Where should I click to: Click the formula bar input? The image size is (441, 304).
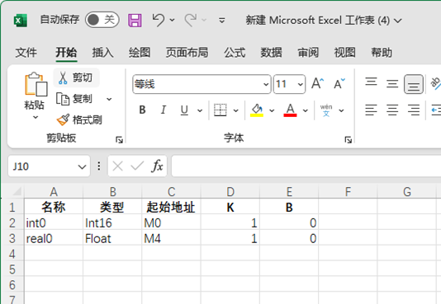click(x=306, y=166)
